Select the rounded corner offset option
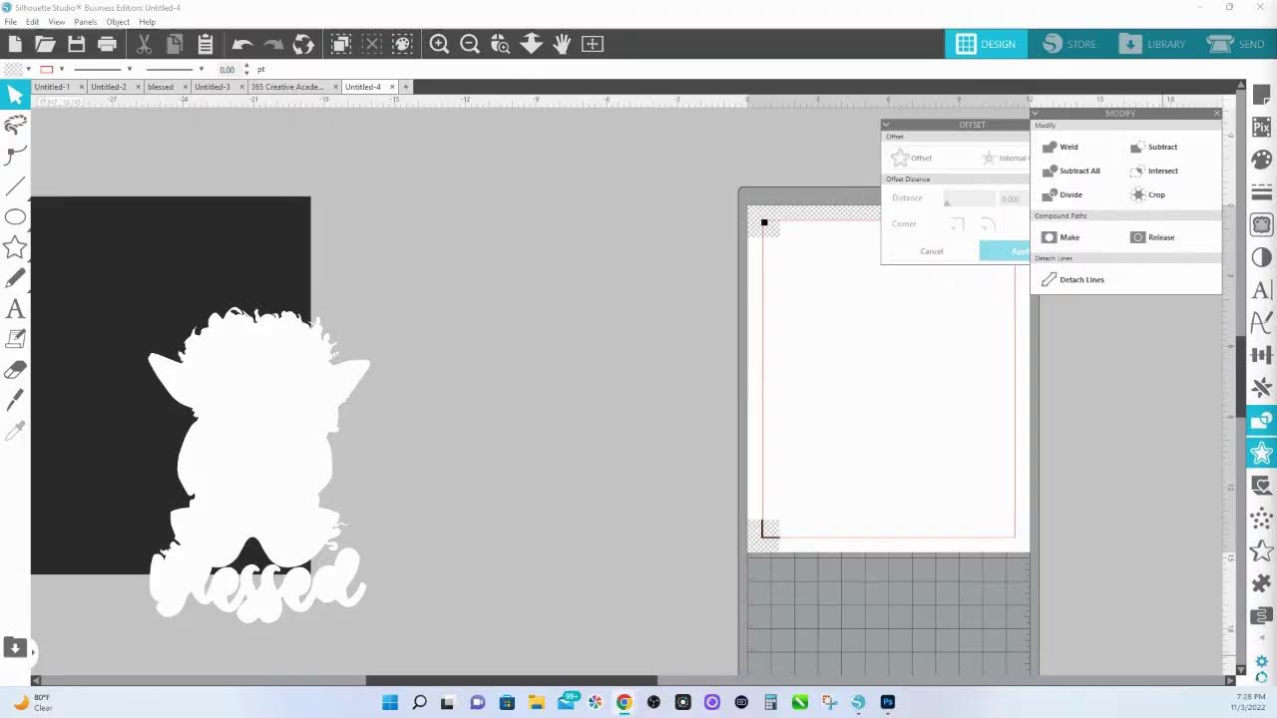Screen dimensions: 1277x718 click(988, 224)
